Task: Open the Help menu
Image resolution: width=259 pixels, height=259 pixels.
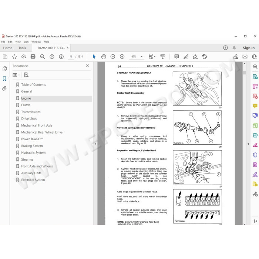Action: click(x=46, y=42)
